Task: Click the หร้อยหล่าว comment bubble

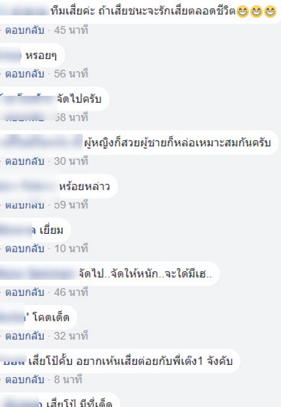Action: tap(59, 187)
